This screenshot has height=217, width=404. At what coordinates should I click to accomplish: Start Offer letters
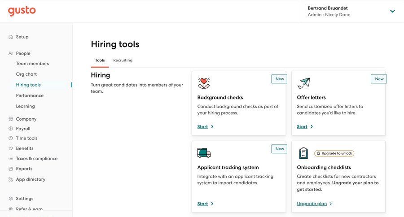[x=302, y=126]
